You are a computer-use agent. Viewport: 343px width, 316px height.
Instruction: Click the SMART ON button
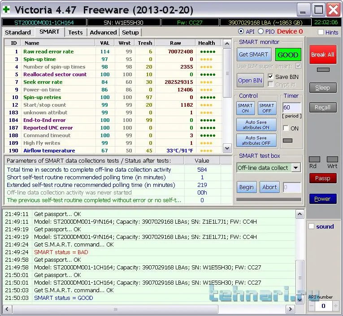point(245,108)
